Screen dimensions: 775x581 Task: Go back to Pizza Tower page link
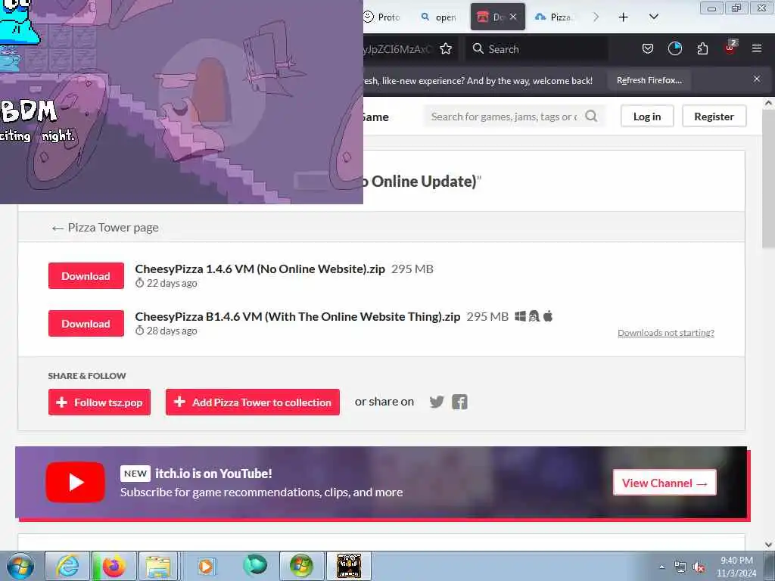coord(105,227)
